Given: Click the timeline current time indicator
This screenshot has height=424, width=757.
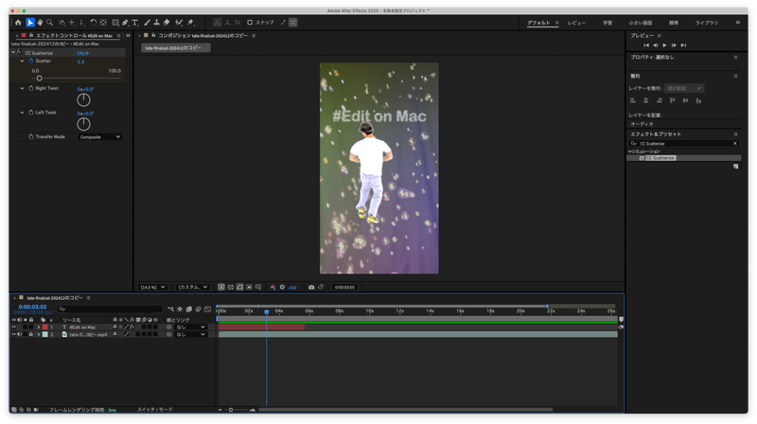Looking at the screenshot, I should [x=267, y=312].
